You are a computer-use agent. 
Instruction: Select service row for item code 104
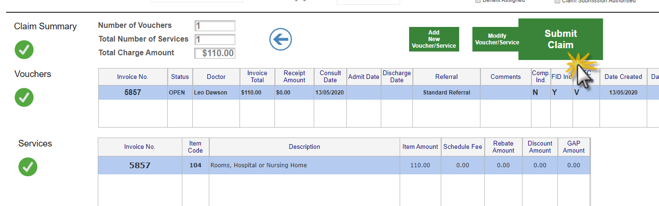click(344, 165)
